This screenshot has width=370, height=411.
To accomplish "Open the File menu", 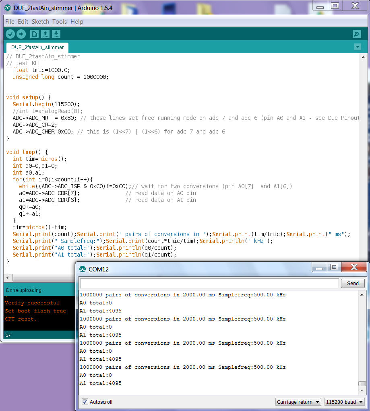I will coord(10,22).
